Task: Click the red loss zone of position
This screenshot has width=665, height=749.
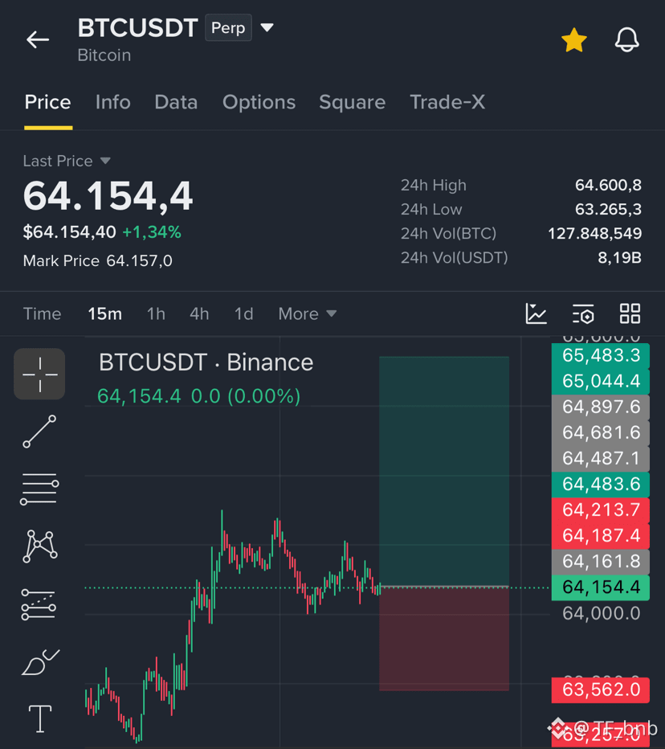Action: (444, 639)
